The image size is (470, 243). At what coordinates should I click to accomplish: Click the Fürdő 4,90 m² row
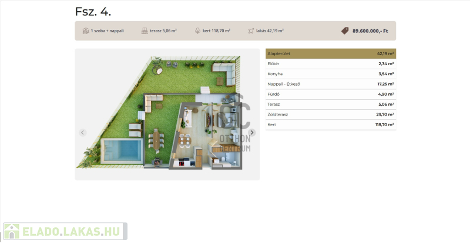[x=330, y=94]
